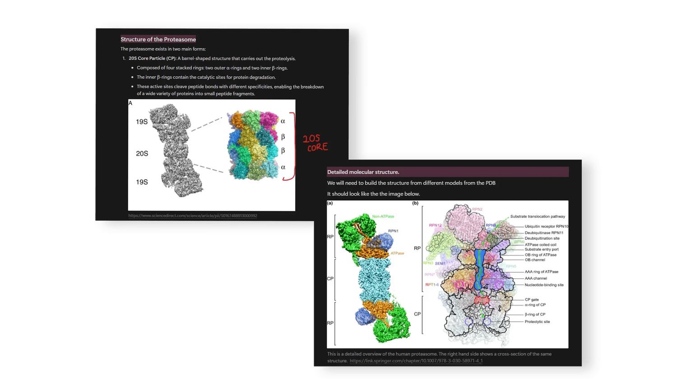Click the bold '20S Core Particle (CP):' text
The image size is (677, 381).
tap(152, 58)
